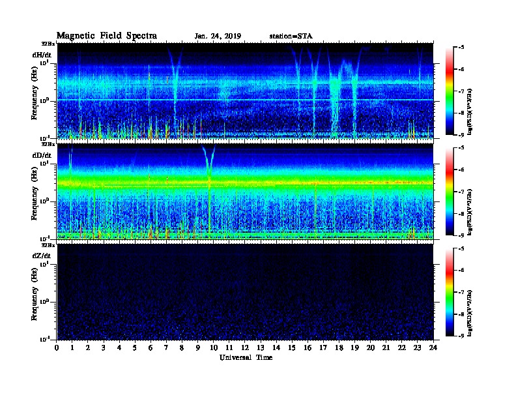
Task: Click the -5 tick on dZ/dt color scale
Action: coord(461,248)
